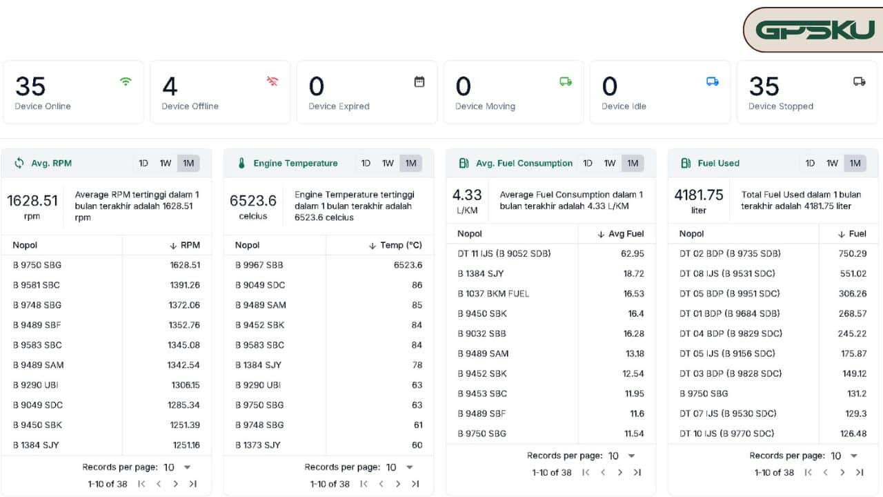Open the Device Moving card

513,92
